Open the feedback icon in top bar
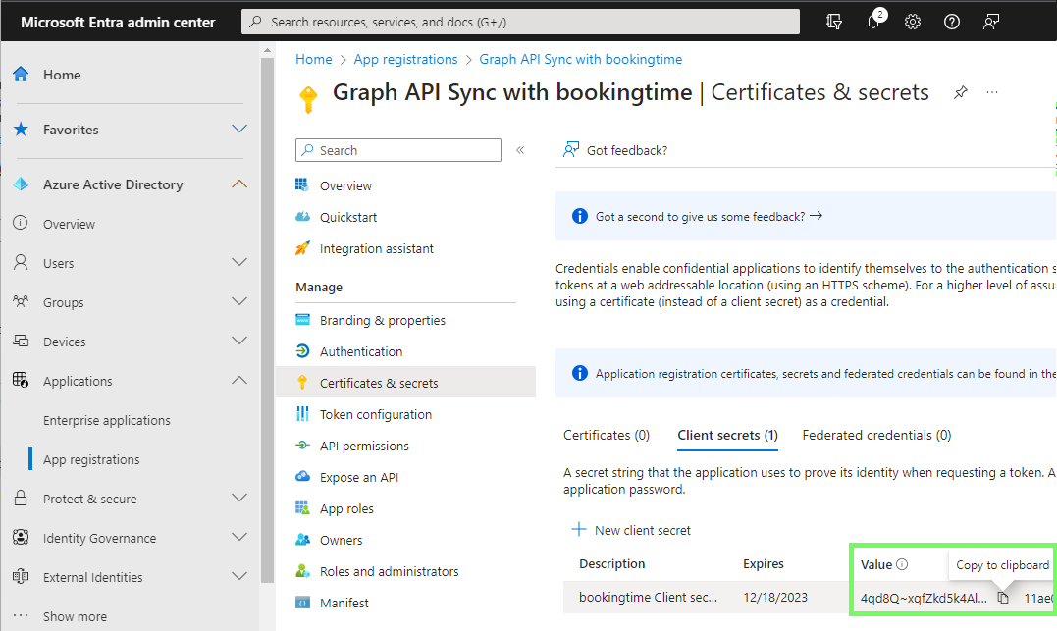Screen dimensions: 1057x631 (991, 22)
